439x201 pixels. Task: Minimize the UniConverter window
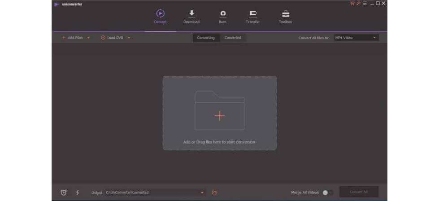tap(372, 4)
